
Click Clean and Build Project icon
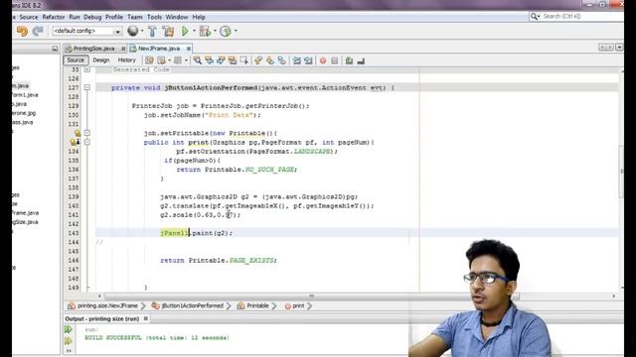(x=168, y=31)
